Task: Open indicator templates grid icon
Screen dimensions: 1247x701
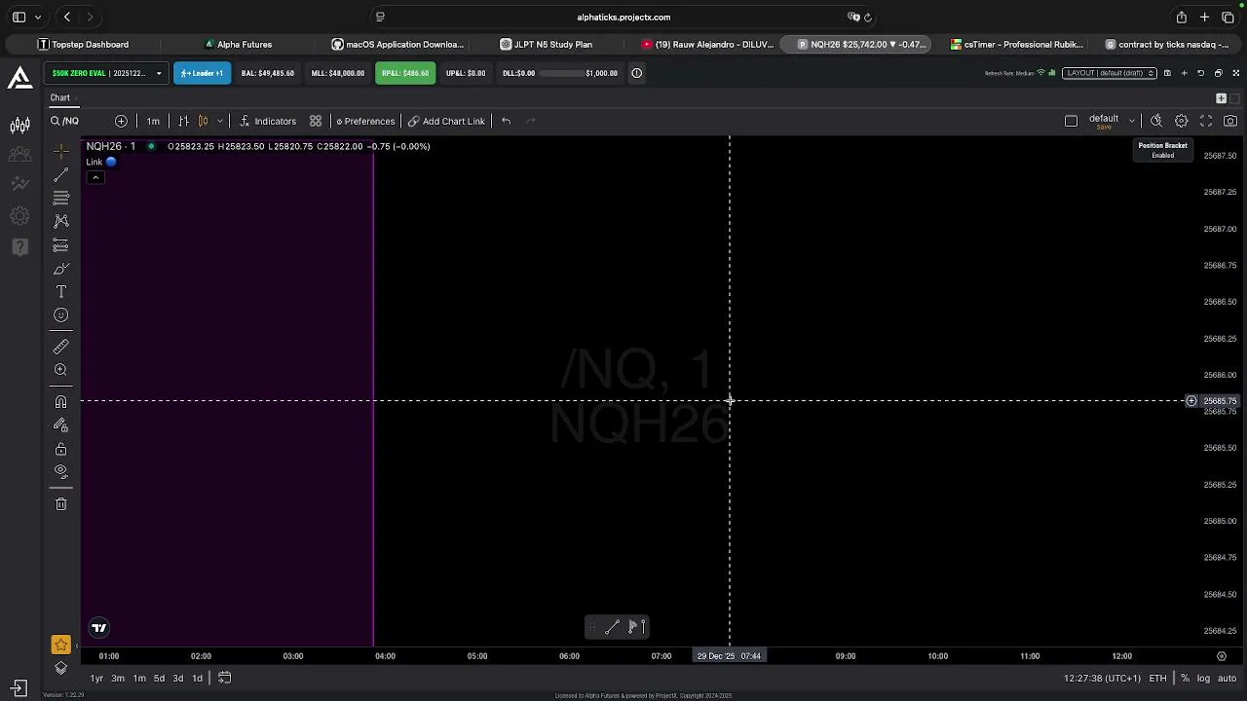Action: pyautogui.click(x=316, y=121)
